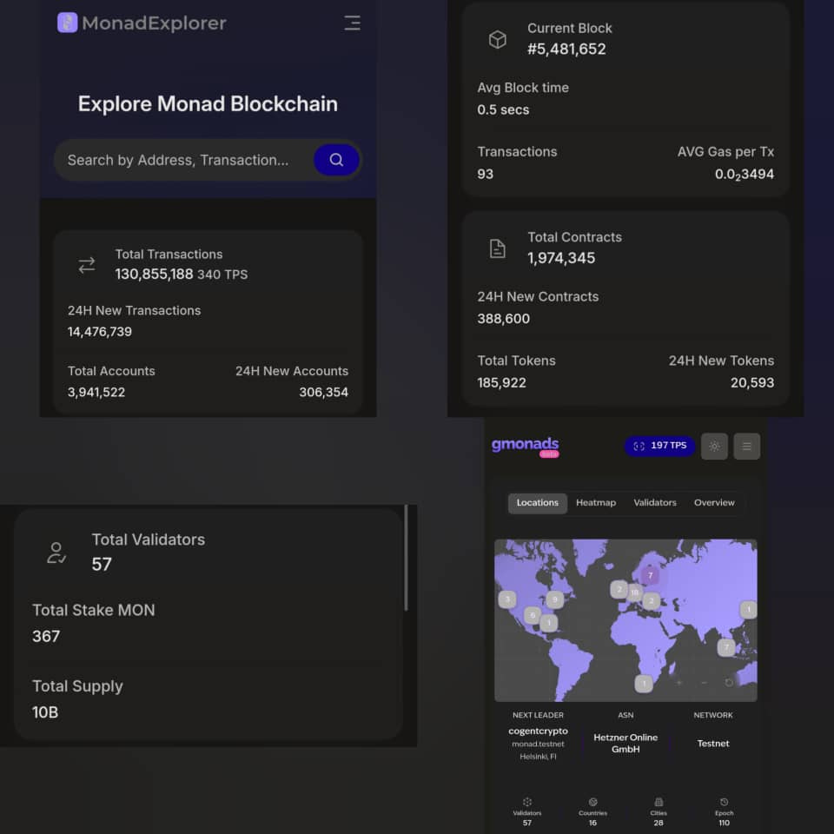Click the 3,941,522 total accounts value
The width and height of the screenshot is (834, 834).
[x=96, y=392]
